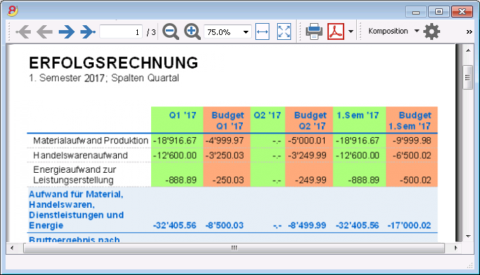Go to the next page arrow
Image resolution: width=480 pixels, height=275 pixels.
tap(66, 31)
